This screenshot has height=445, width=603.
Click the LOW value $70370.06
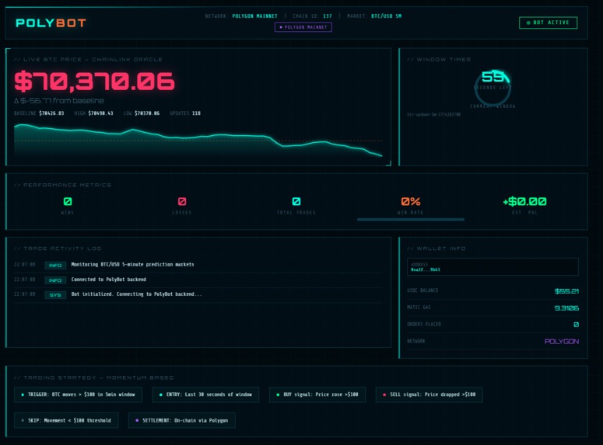[x=147, y=113]
